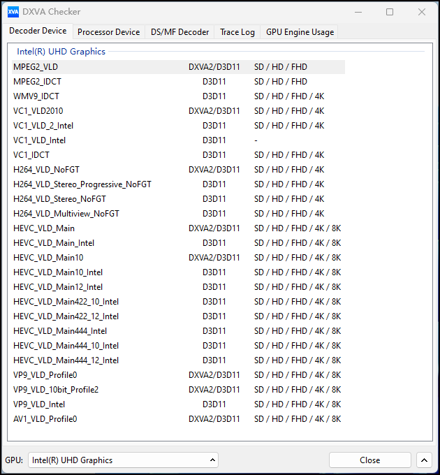
Task: Expand the GPU selection dropdown
Action: pyautogui.click(x=123, y=460)
